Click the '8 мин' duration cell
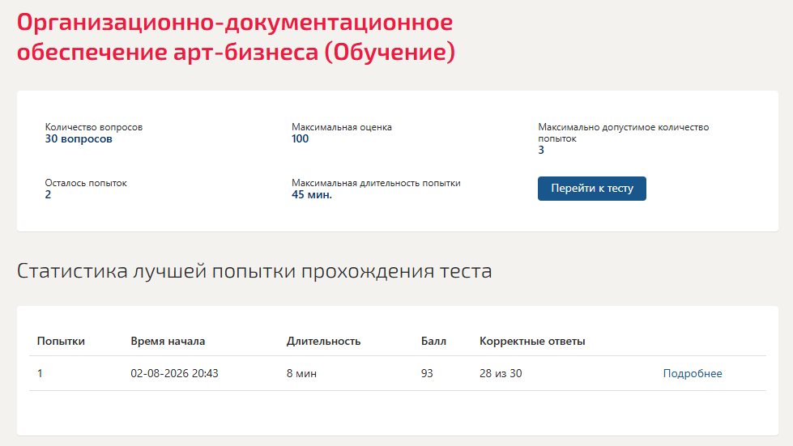Image resolution: width=793 pixels, height=446 pixels. click(x=301, y=373)
